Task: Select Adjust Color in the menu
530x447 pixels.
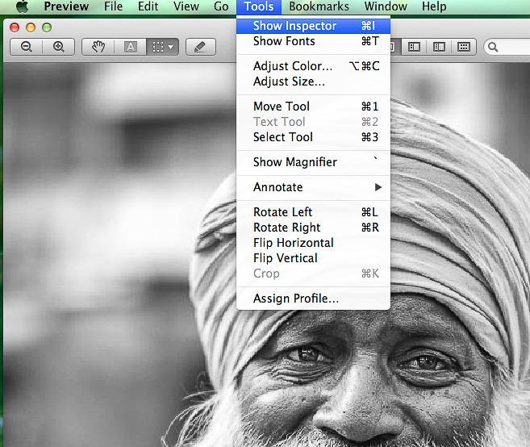Action: coord(292,66)
